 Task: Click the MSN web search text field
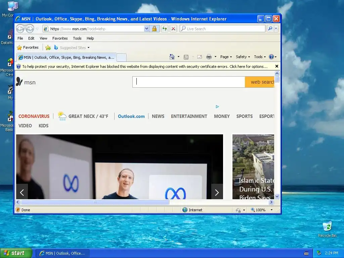pos(189,82)
